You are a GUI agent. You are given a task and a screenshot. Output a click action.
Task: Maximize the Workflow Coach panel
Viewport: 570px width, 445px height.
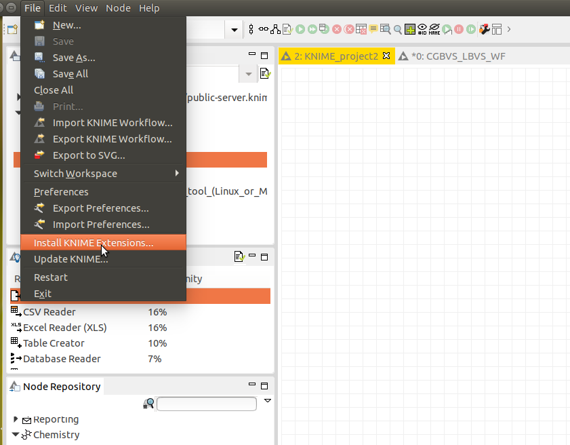click(264, 257)
